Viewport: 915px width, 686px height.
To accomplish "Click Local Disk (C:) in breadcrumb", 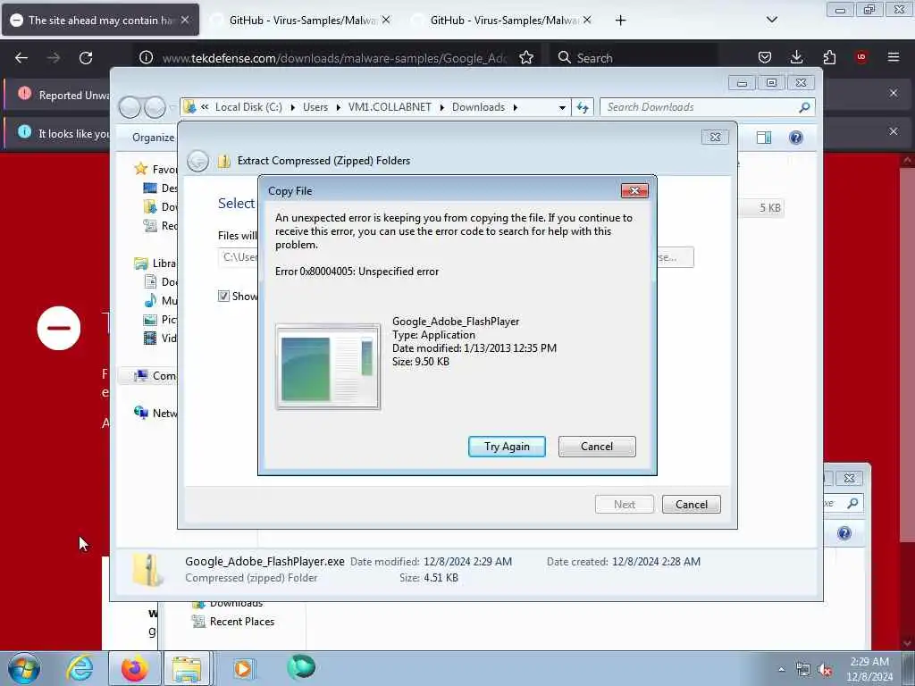I will 248,107.
